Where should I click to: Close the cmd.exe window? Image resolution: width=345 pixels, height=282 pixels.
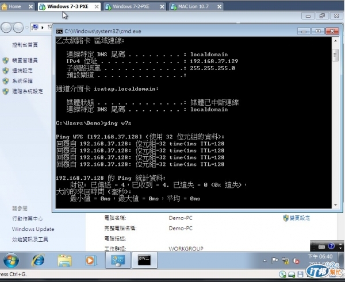pos(332,31)
